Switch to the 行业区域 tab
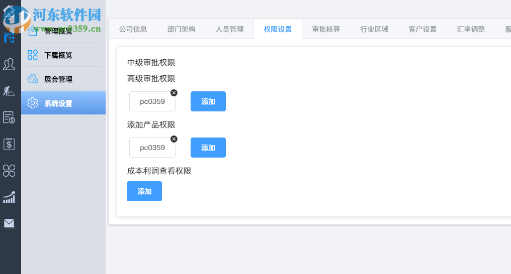511x274 pixels. click(x=374, y=29)
